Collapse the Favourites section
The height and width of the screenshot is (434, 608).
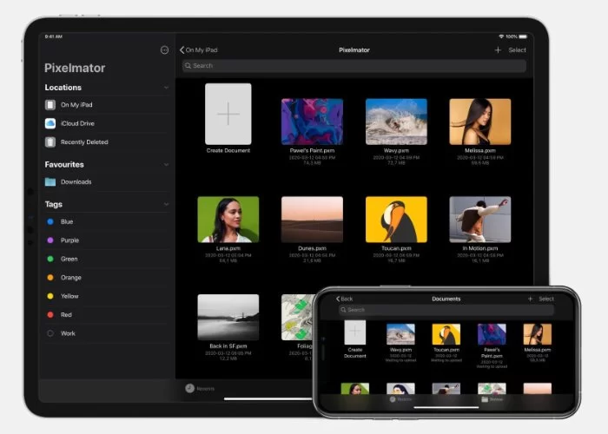[166, 164]
